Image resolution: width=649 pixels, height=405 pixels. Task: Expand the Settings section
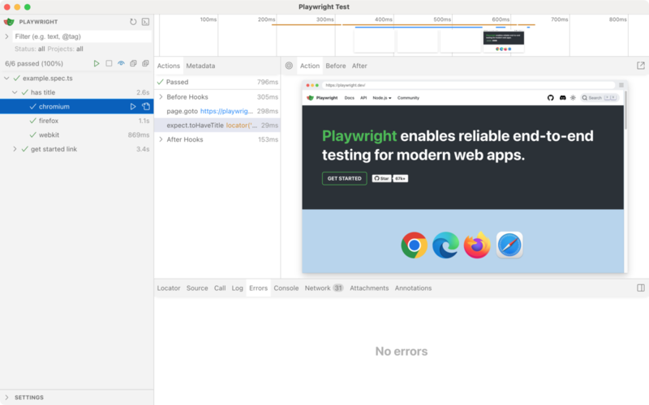(x=6, y=398)
